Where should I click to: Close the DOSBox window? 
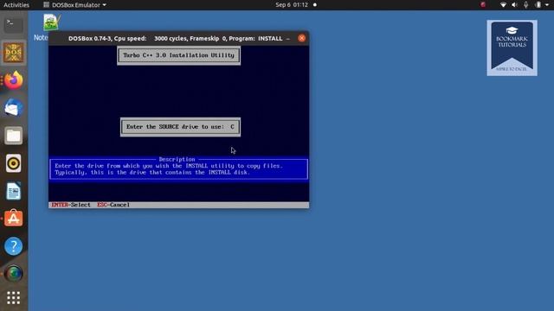tap(301, 38)
